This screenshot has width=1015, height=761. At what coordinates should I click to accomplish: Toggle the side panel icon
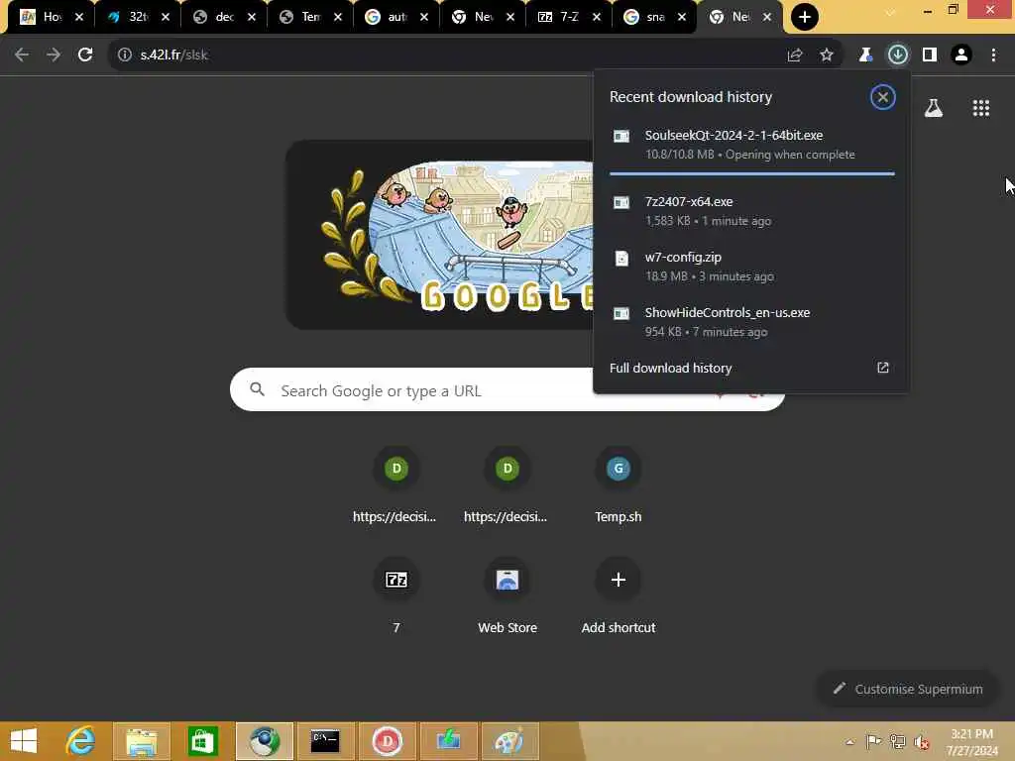click(930, 55)
